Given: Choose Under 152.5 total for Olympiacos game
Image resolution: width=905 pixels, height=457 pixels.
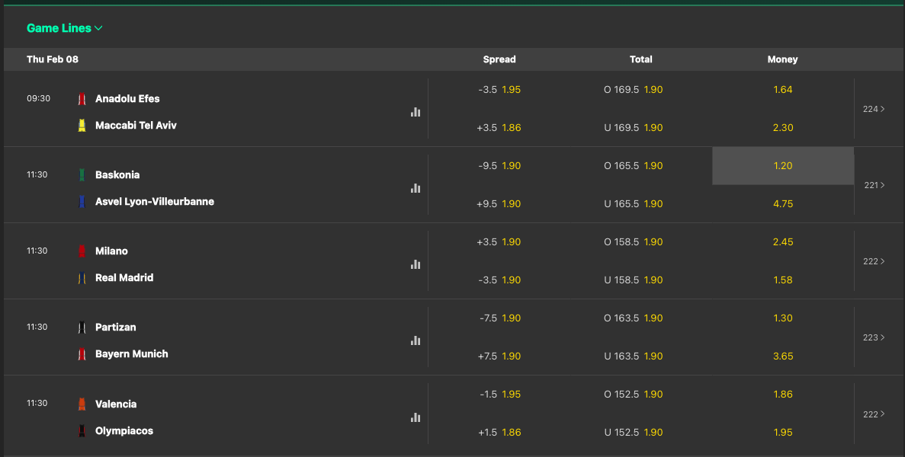Looking at the screenshot, I should [x=633, y=432].
